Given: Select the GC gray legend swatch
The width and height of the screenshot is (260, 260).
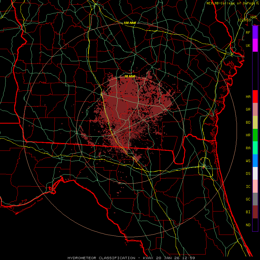Looking at the screenshot, I should [x=255, y=199].
